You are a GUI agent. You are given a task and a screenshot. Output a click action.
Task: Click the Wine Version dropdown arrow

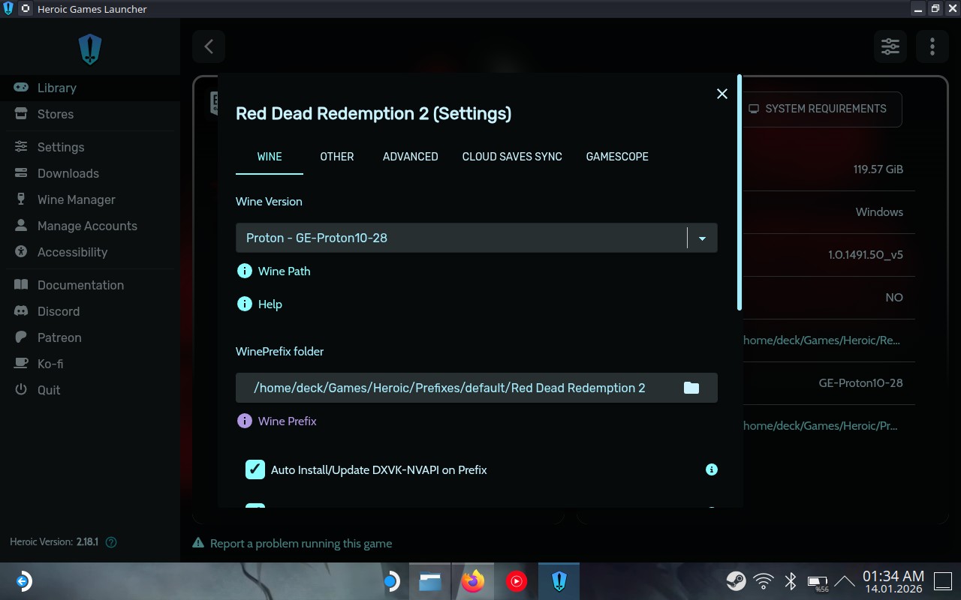703,238
